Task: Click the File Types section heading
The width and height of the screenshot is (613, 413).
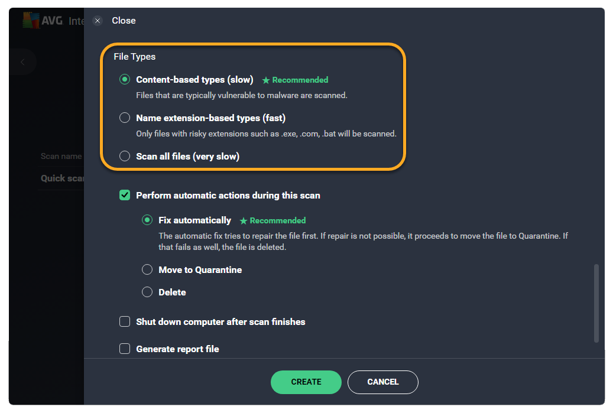Action: [135, 57]
